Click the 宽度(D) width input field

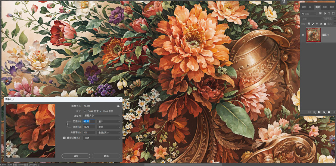tap(89, 121)
